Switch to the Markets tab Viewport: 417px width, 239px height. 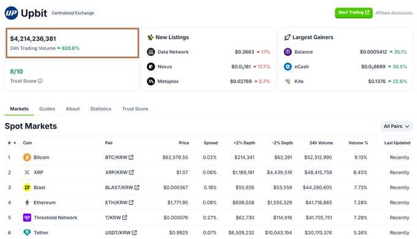(19, 108)
